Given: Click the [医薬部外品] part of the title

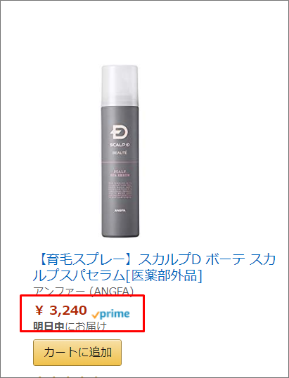Looking at the screenshot, I should pos(164,275).
